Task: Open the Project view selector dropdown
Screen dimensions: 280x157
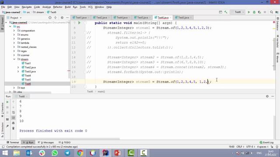Action: [16, 17]
